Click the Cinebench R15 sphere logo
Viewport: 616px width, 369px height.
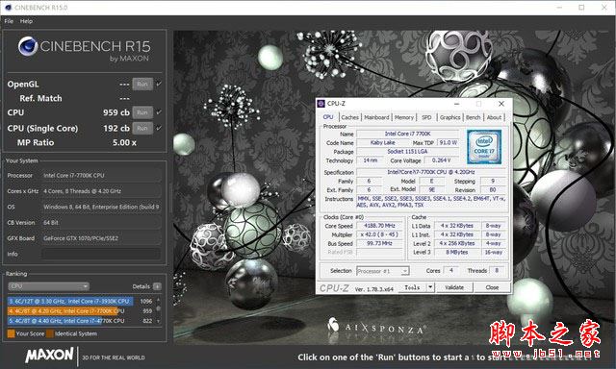28,46
